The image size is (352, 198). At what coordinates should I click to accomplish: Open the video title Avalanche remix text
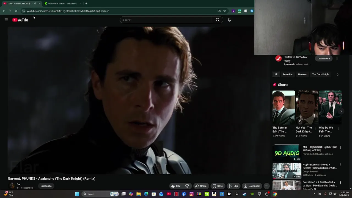tap(51, 178)
